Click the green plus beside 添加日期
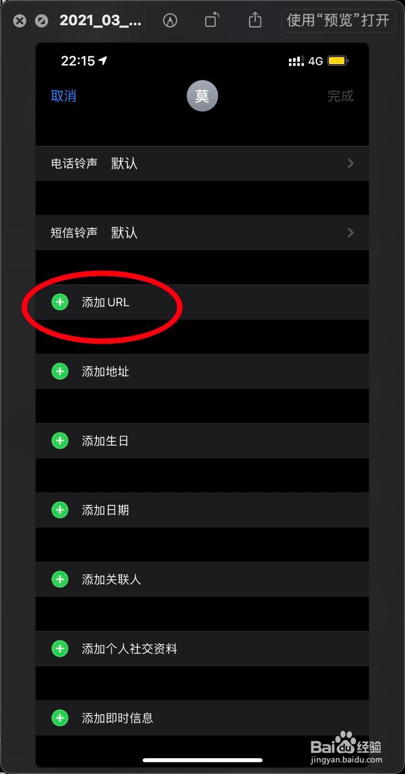The image size is (405, 774). click(x=60, y=510)
